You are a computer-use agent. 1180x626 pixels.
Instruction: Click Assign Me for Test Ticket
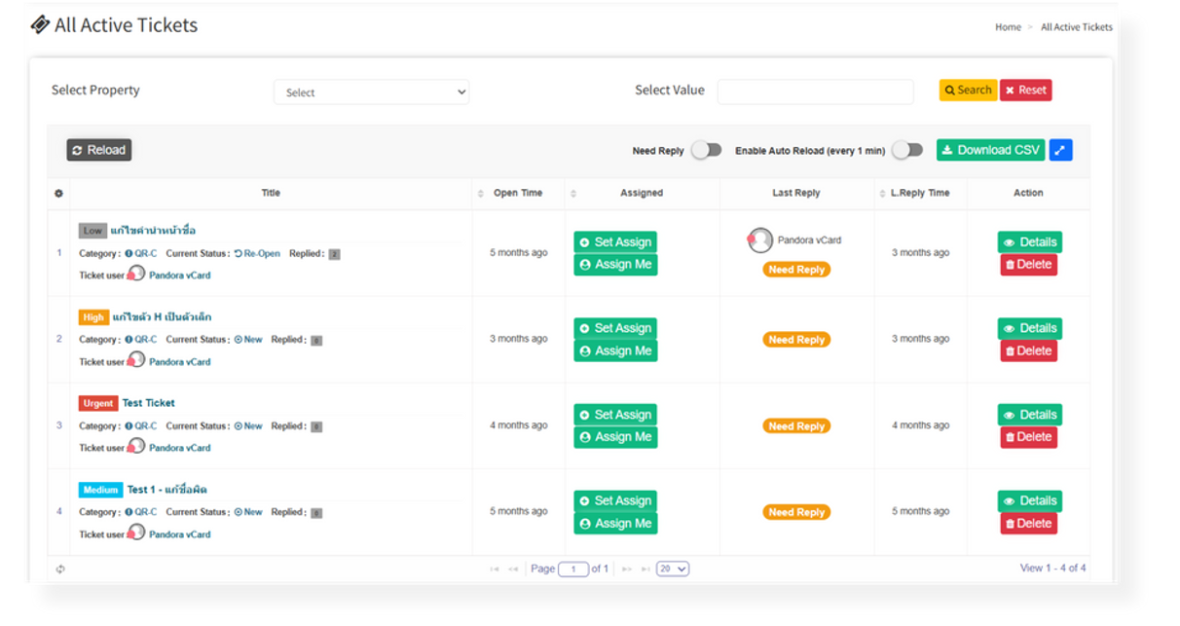point(615,437)
